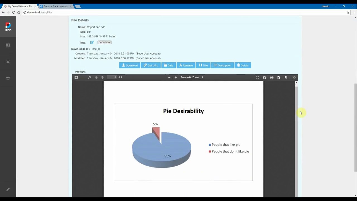
Task: Go back in the browser
Action: click(x=3, y=12)
